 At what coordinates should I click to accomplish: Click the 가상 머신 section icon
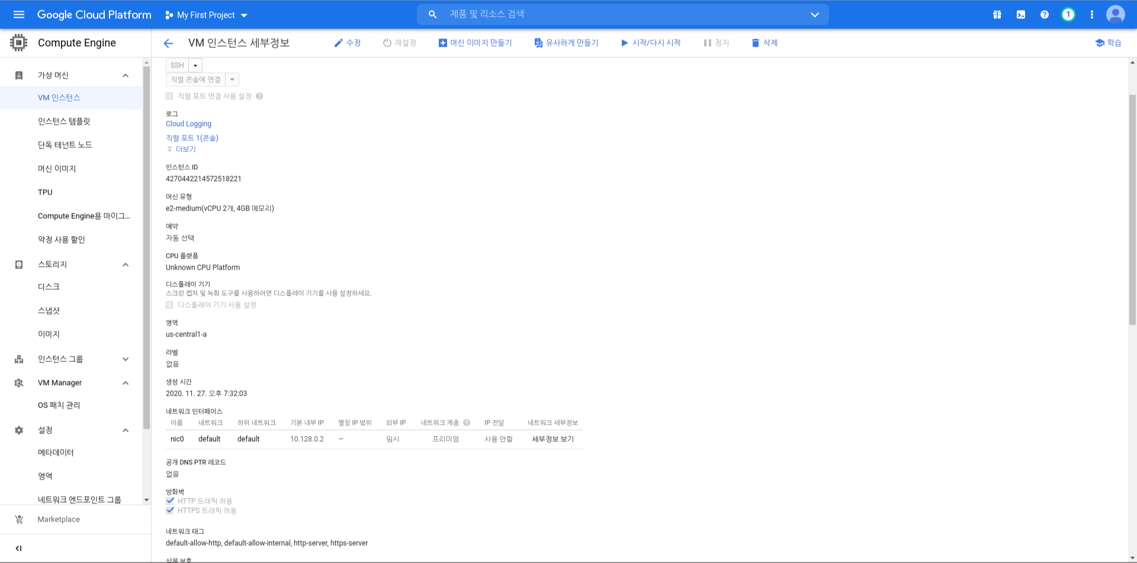(x=19, y=75)
